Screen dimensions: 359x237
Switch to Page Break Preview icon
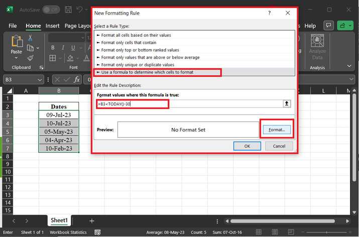tap(291, 232)
